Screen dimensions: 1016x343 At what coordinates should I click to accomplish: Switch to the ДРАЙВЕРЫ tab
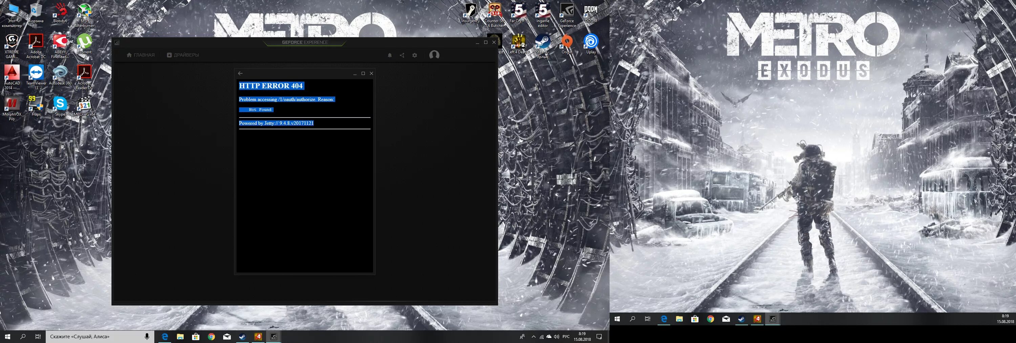pyautogui.click(x=183, y=55)
